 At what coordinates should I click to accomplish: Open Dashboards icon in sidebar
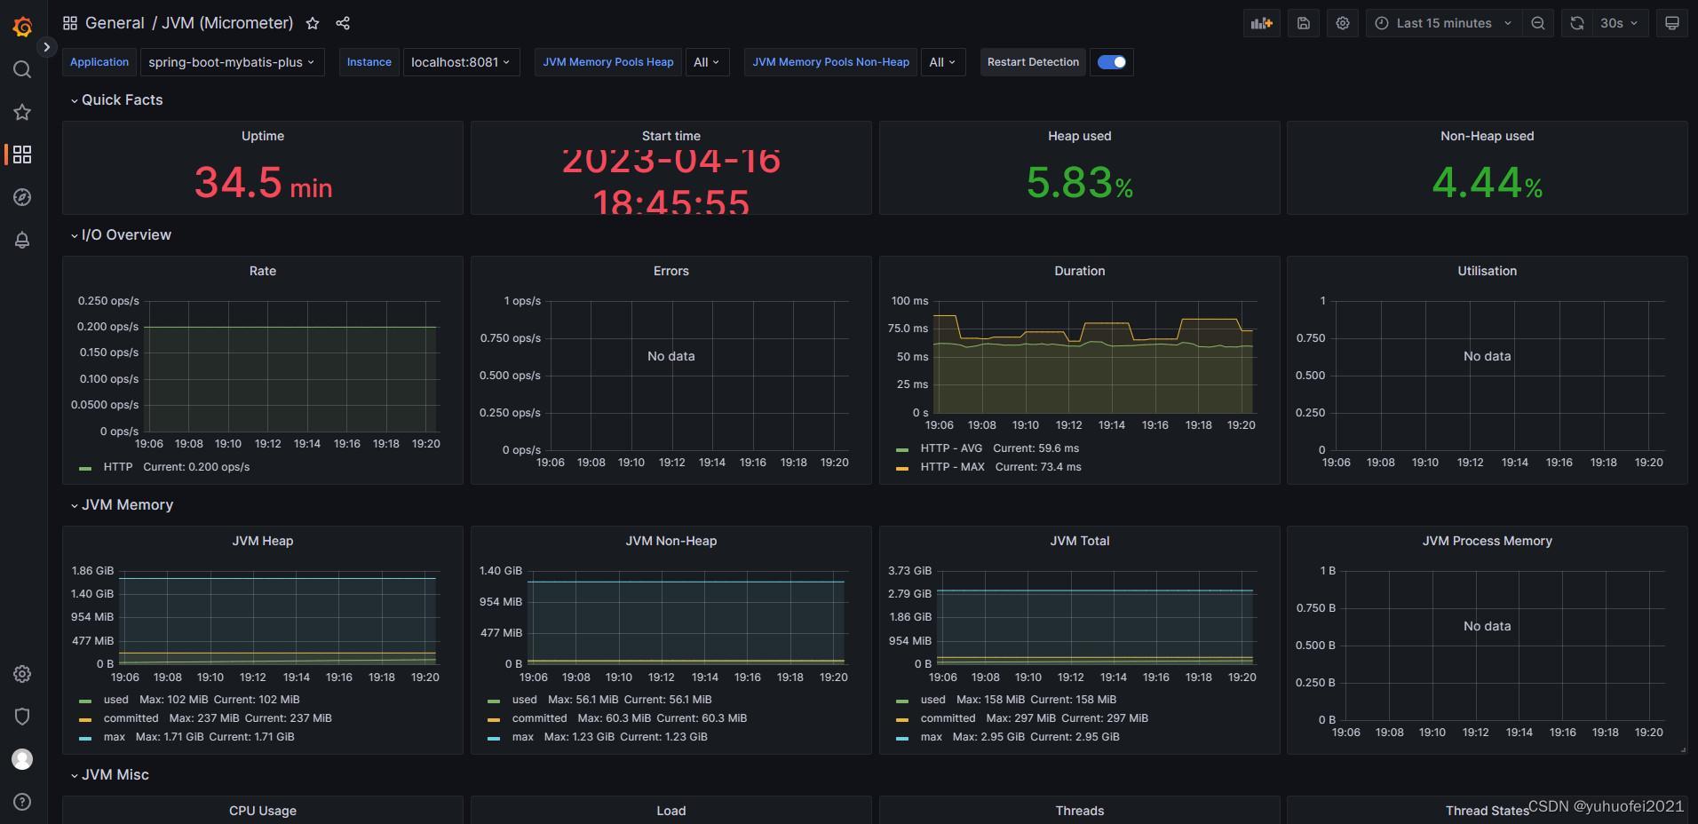coord(22,154)
